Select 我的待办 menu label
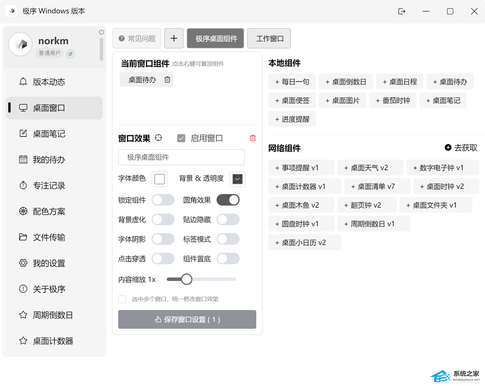This screenshot has height=386, width=485. point(49,160)
